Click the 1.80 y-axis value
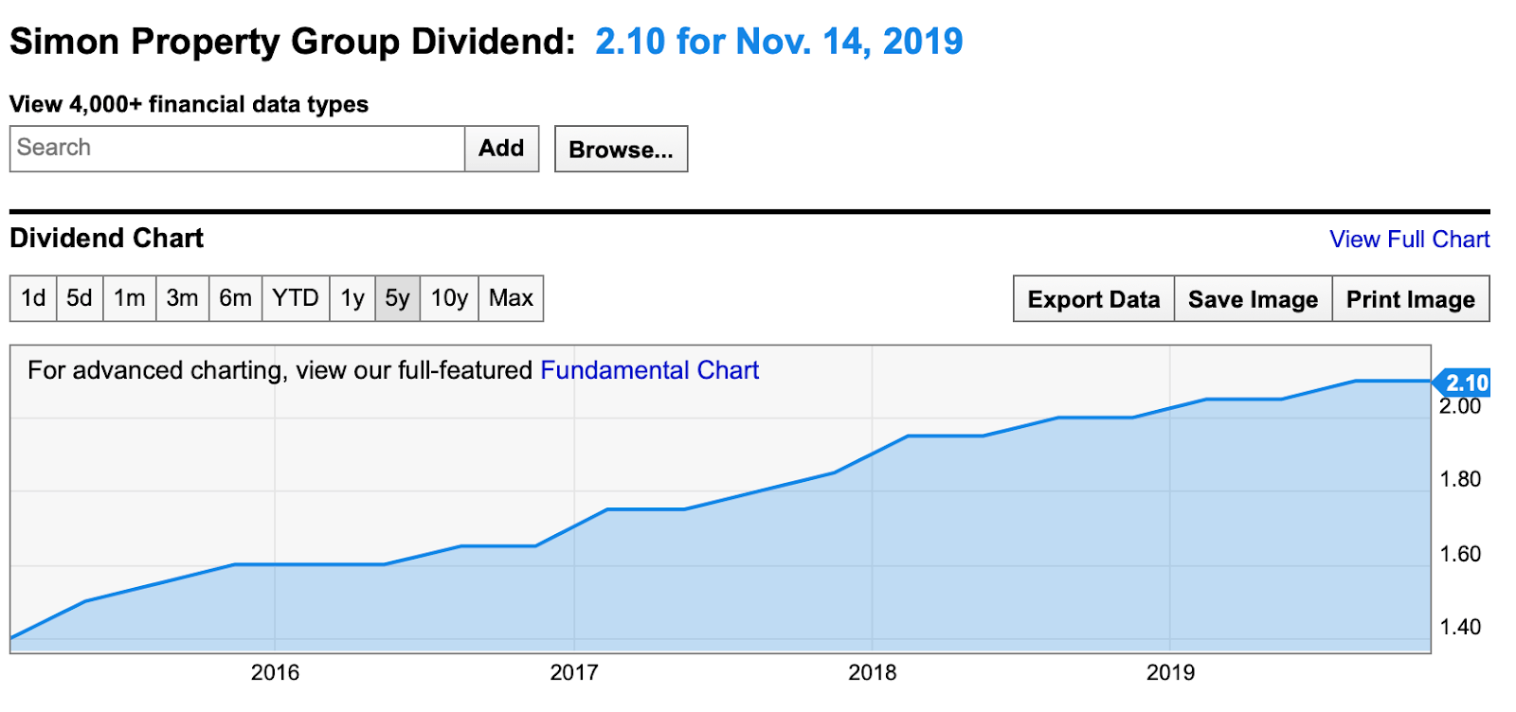 point(1460,480)
